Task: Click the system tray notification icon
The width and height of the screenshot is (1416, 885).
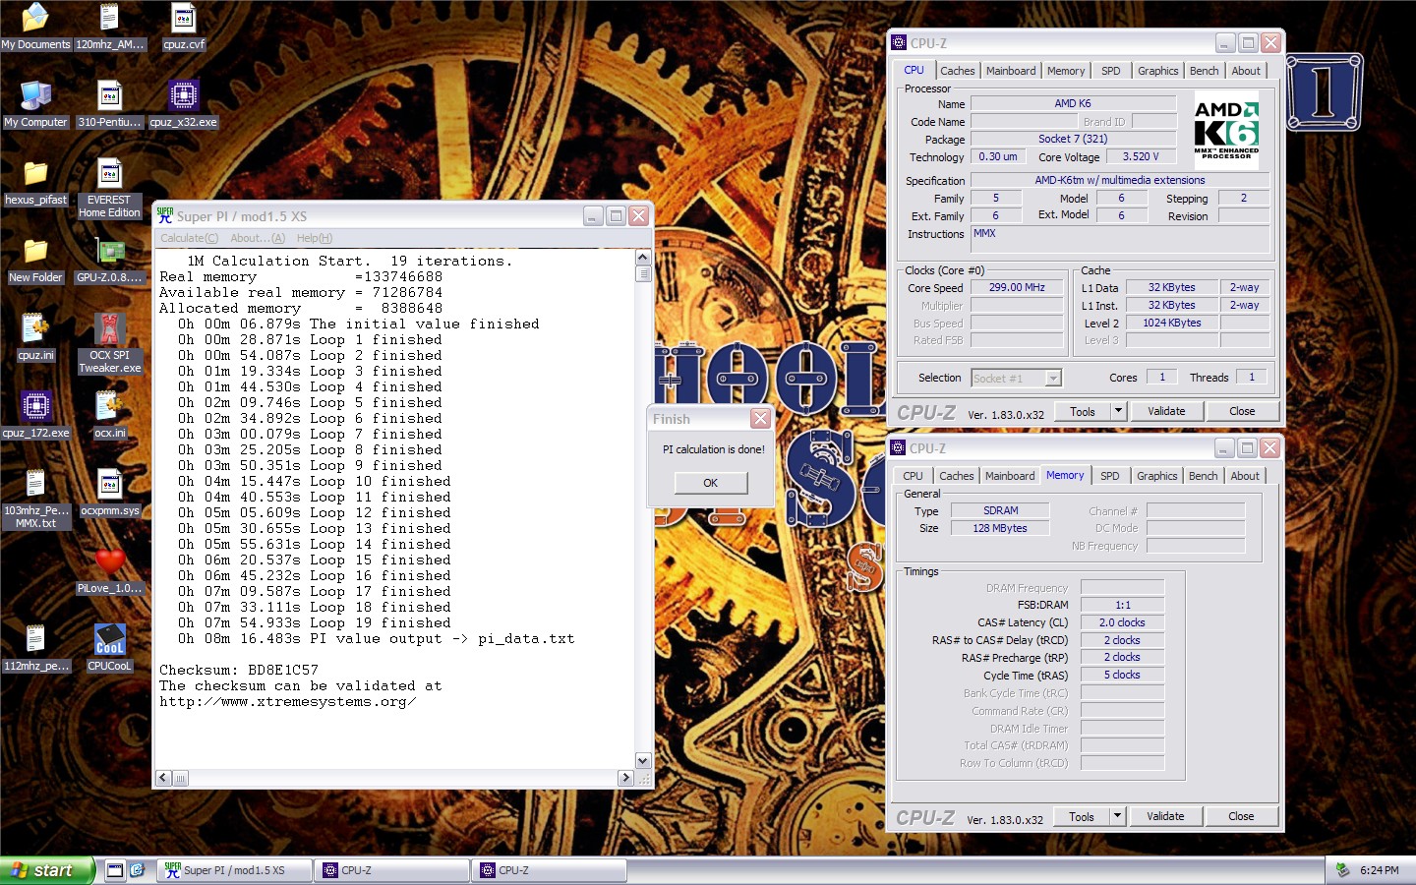Action: tap(1342, 870)
